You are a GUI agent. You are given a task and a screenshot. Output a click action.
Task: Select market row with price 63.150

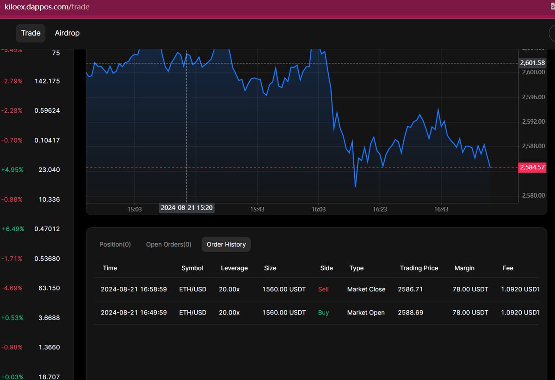pyautogui.click(x=37, y=288)
